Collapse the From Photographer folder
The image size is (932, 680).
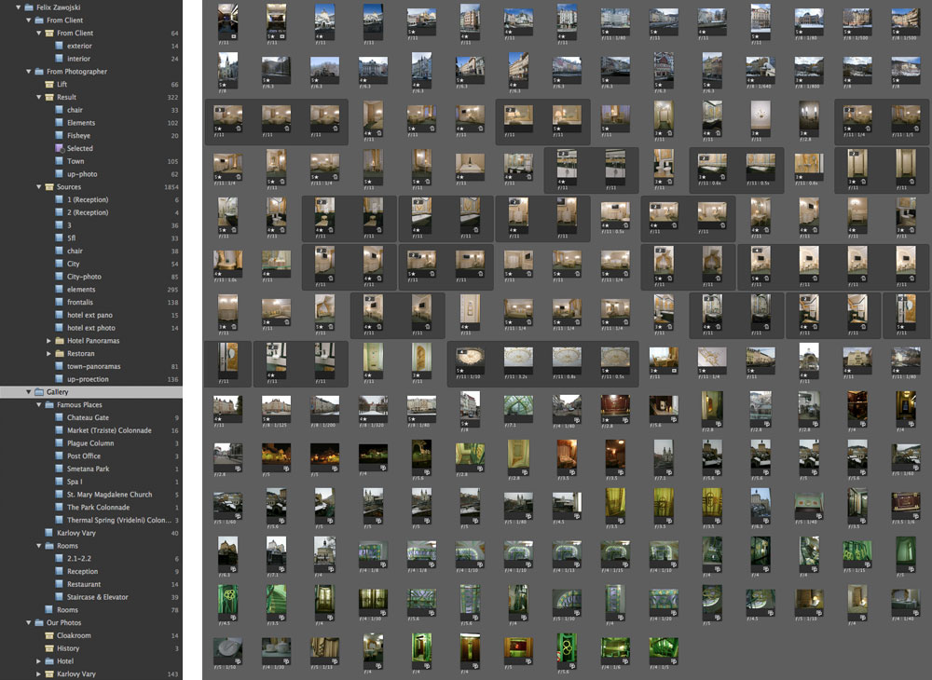click(x=28, y=71)
